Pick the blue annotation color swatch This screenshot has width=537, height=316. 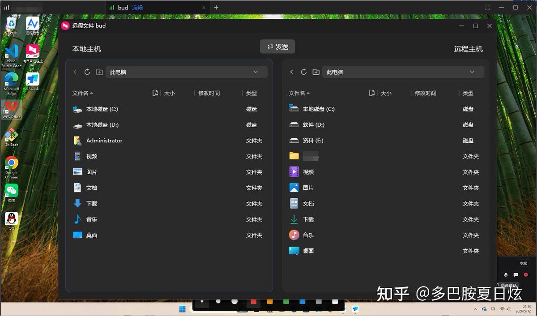[x=303, y=302]
